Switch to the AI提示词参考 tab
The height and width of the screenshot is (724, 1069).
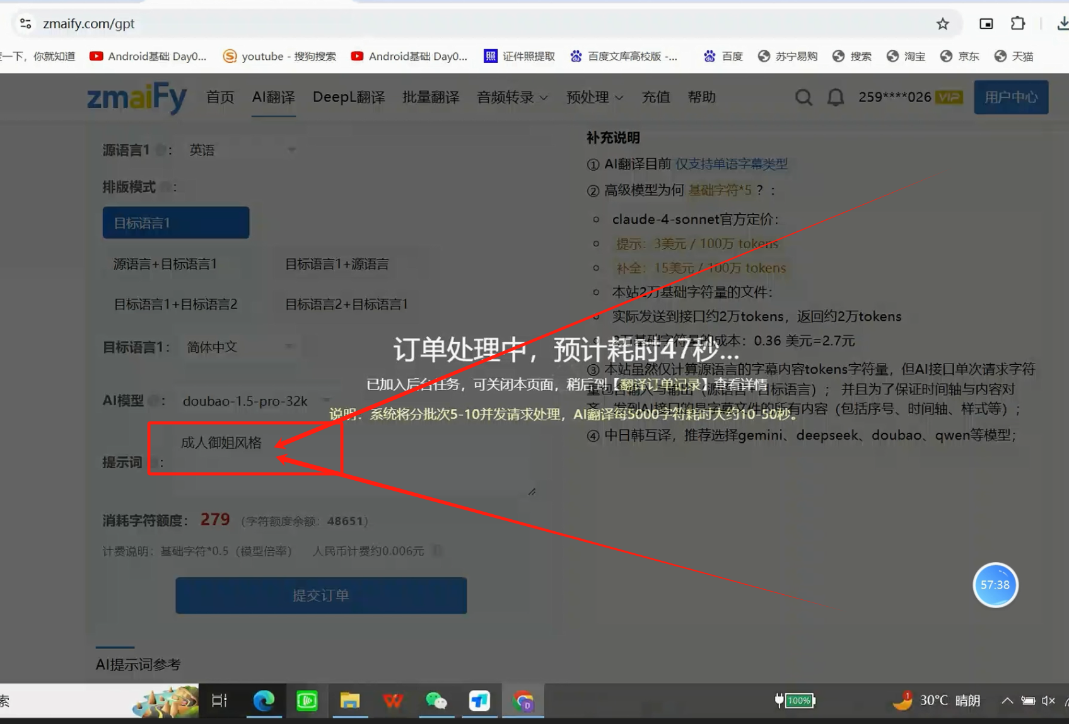click(x=138, y=664)
